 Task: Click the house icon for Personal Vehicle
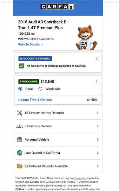click(x=20, y=140)
